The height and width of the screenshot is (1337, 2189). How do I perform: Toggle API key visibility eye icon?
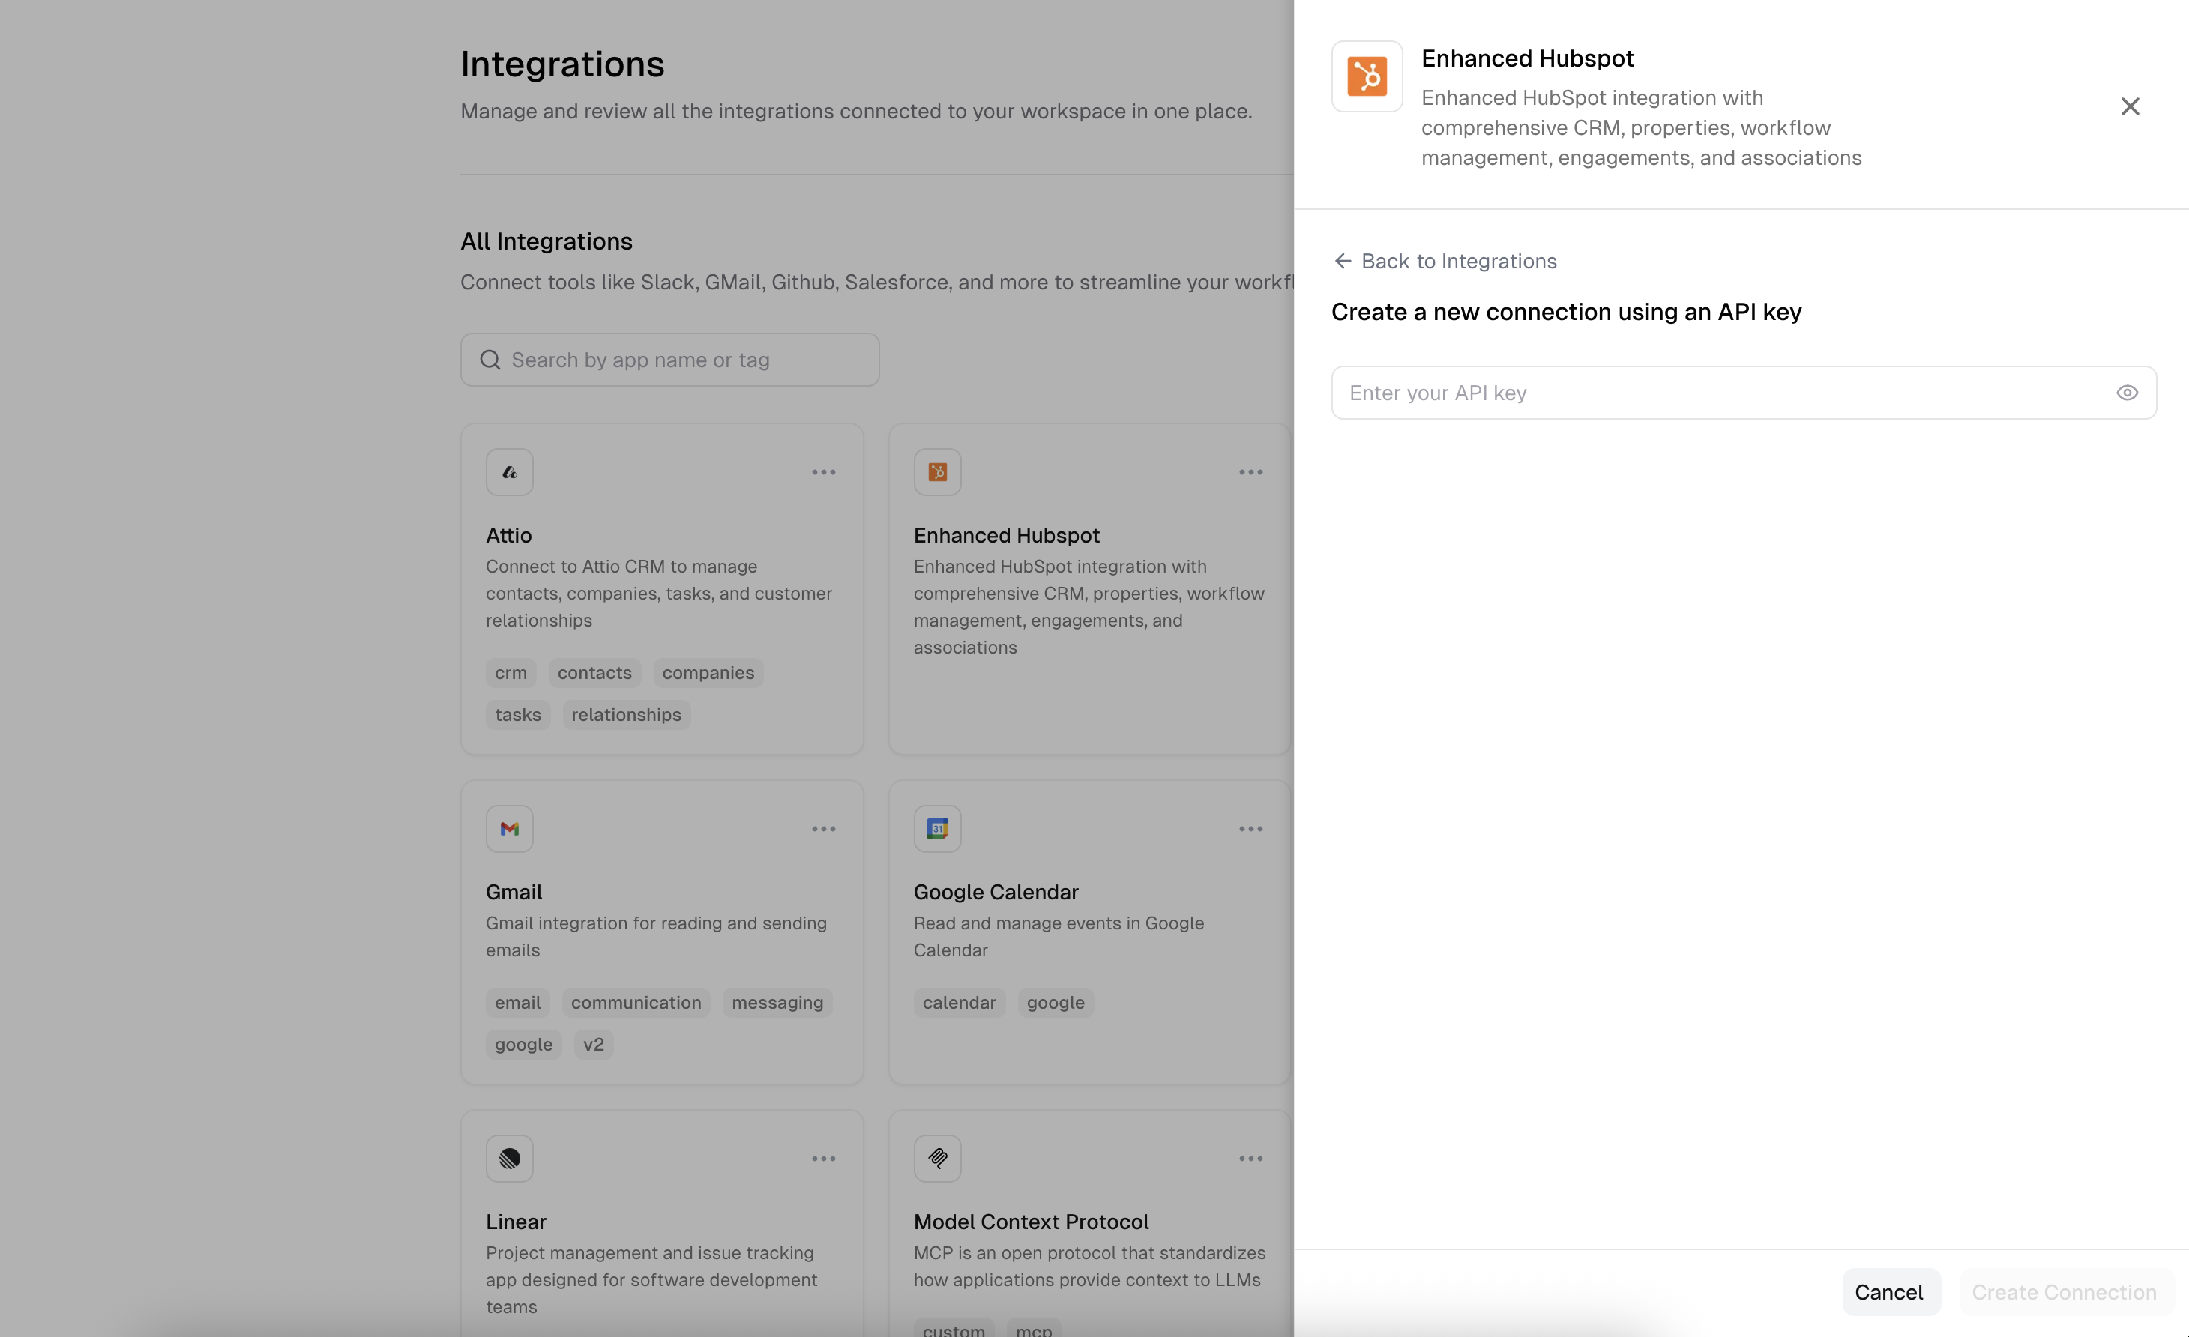(2126, 393)
